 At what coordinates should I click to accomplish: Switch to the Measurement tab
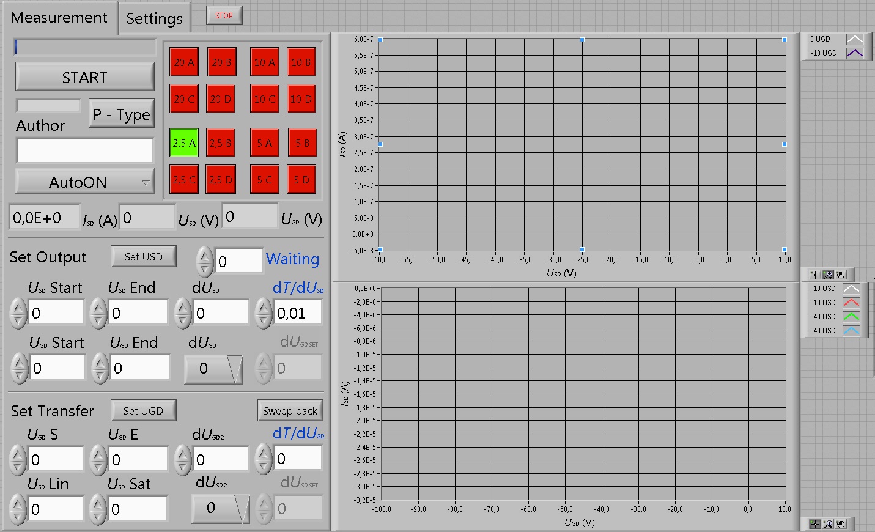click(x=59, y=18)
